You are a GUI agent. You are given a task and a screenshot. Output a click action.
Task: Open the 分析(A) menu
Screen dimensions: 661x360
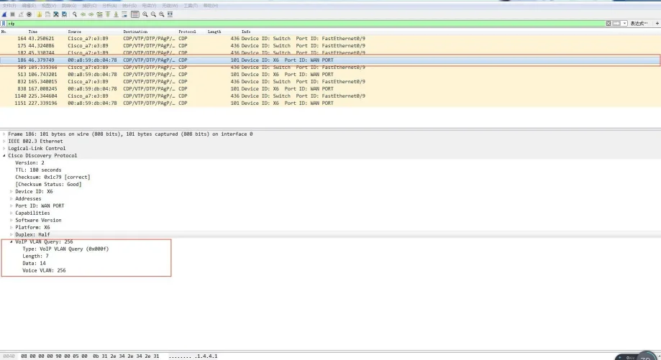tap(109, 5)
